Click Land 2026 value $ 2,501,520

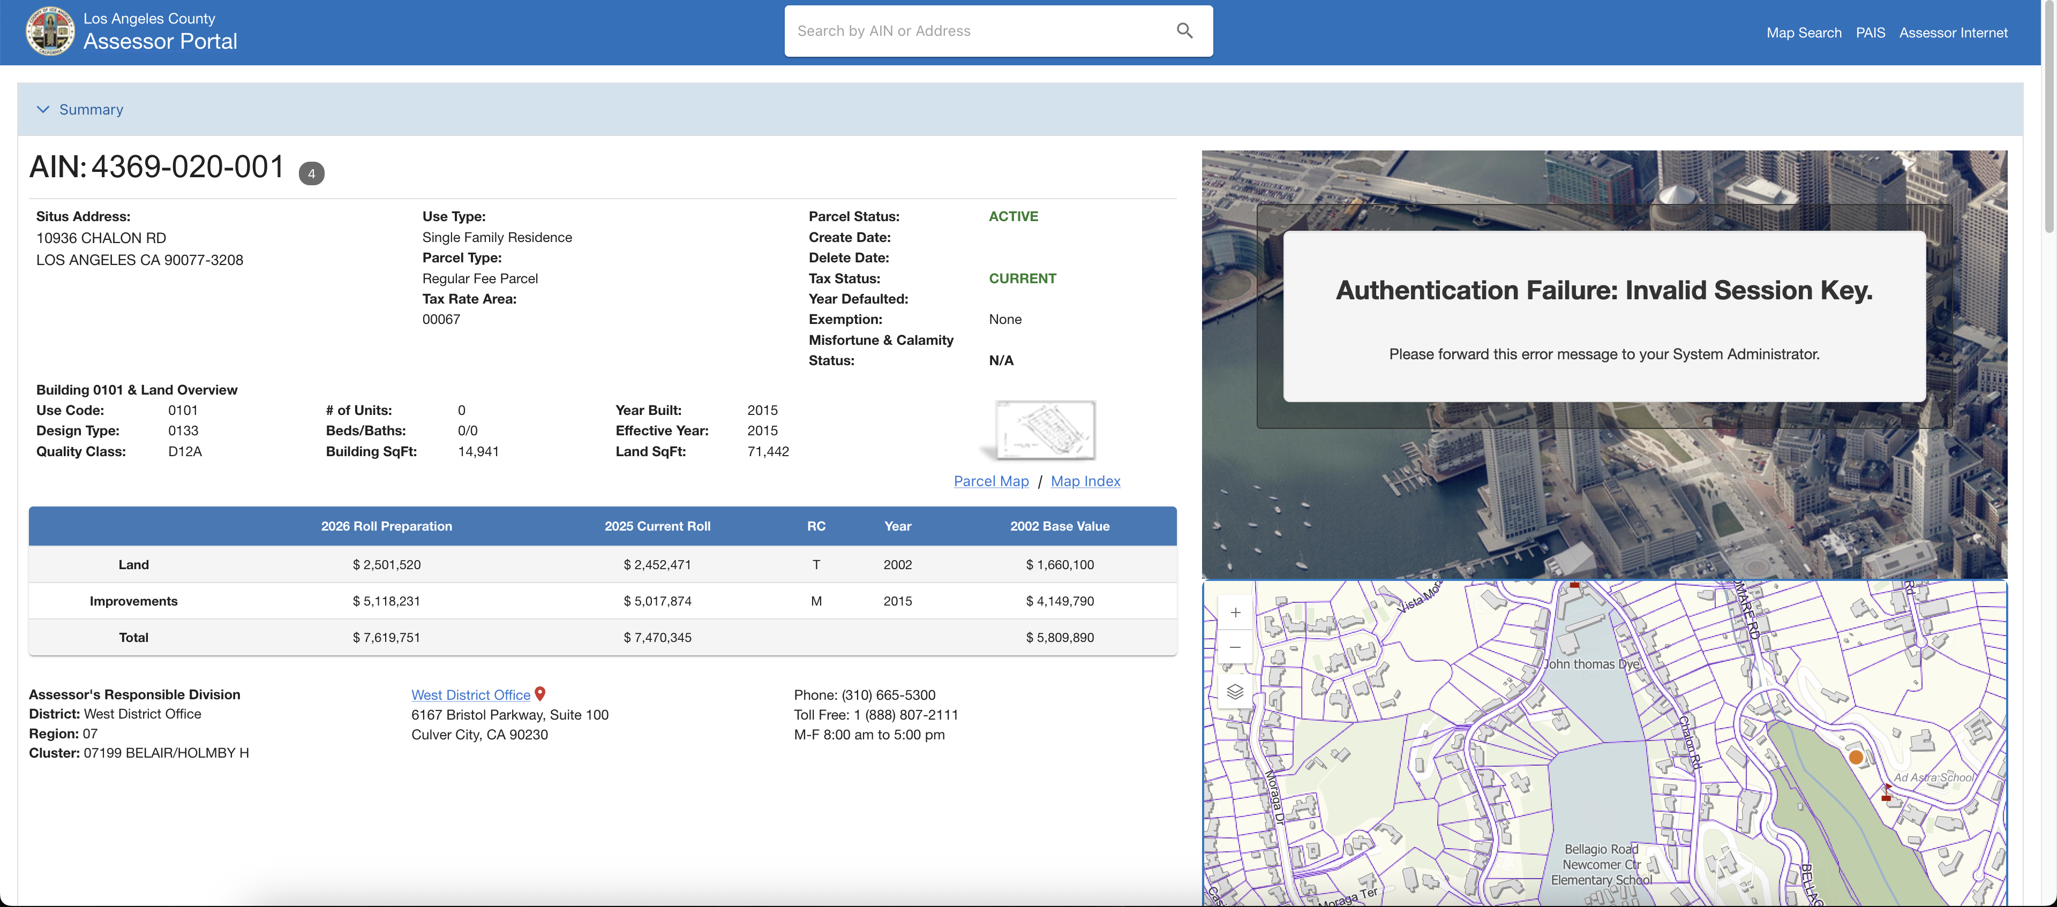pyautogui.click(x=386, y=564)
